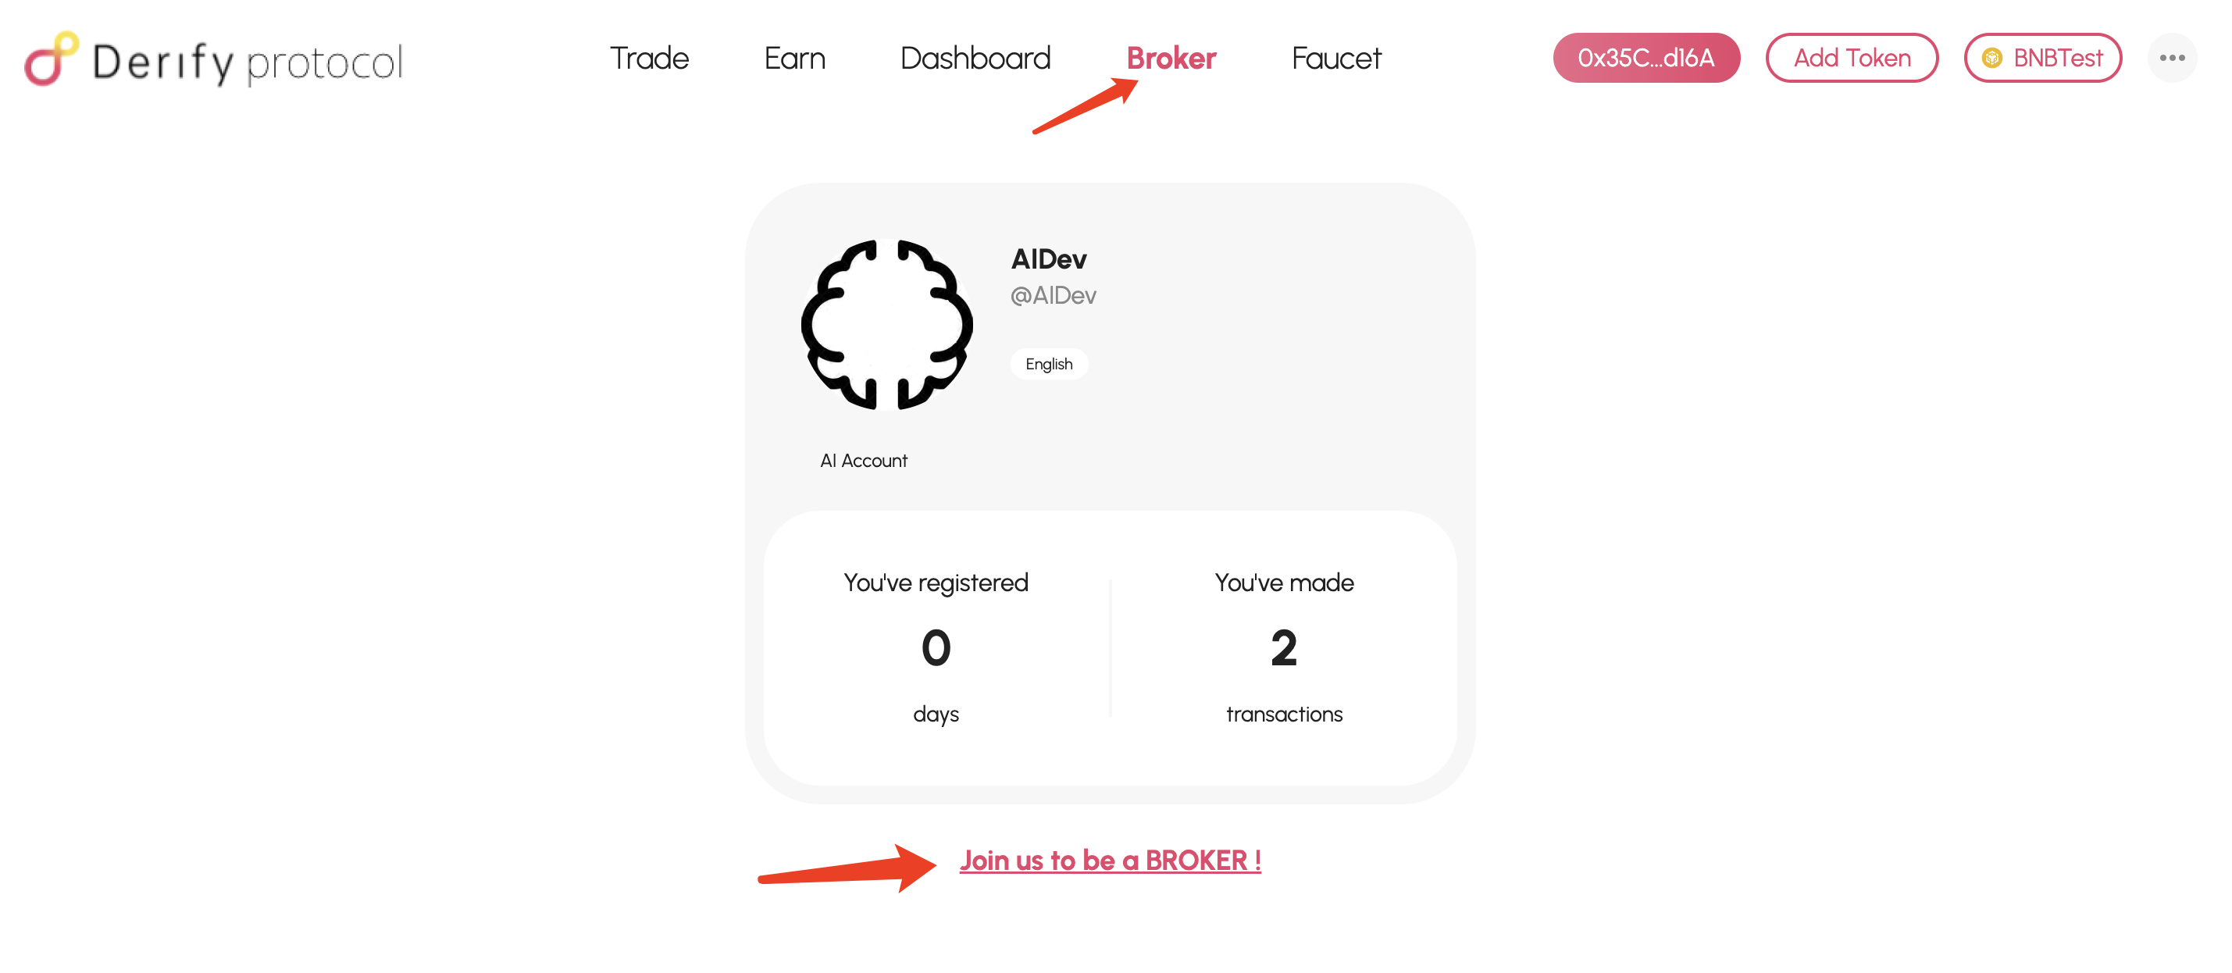Click the AI Account label under avatar
Image resolution: width=2232 pixels, height=973 pixels.
click(863, 460)
